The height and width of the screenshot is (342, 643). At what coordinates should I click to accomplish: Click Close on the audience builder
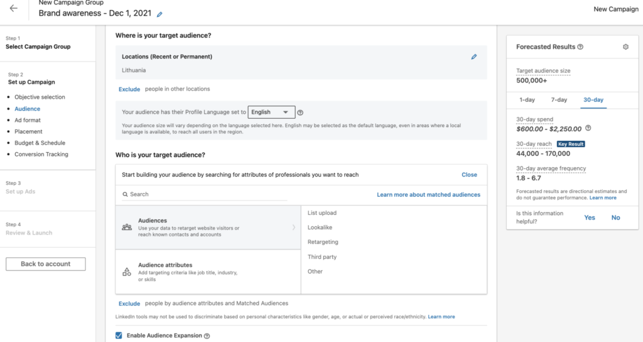(469, 175)
